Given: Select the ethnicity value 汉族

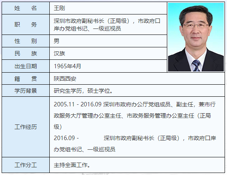Looking at the screenshot, I should click(x=59, y=53).
